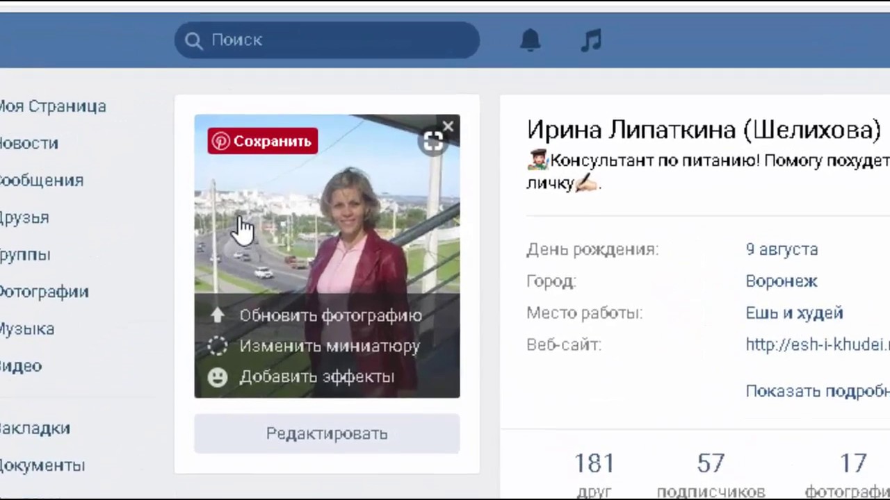Open Новости in the sidebar

tap(29, 143)
